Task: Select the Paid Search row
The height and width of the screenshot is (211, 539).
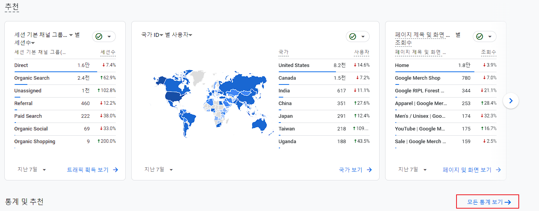Action: pyautogui.click(x=65, y=116)
